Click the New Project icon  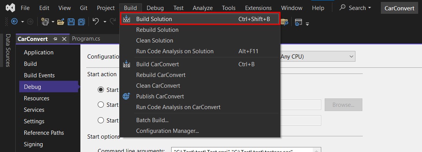[x=45, y=22]
